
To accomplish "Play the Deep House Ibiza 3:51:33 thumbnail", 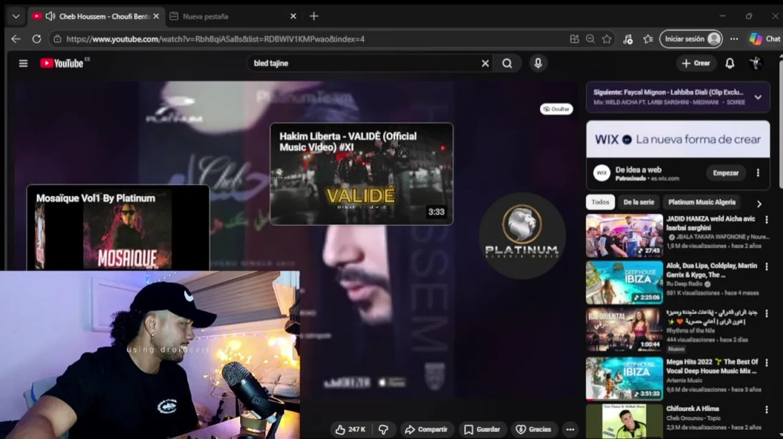I will [624, 378].
